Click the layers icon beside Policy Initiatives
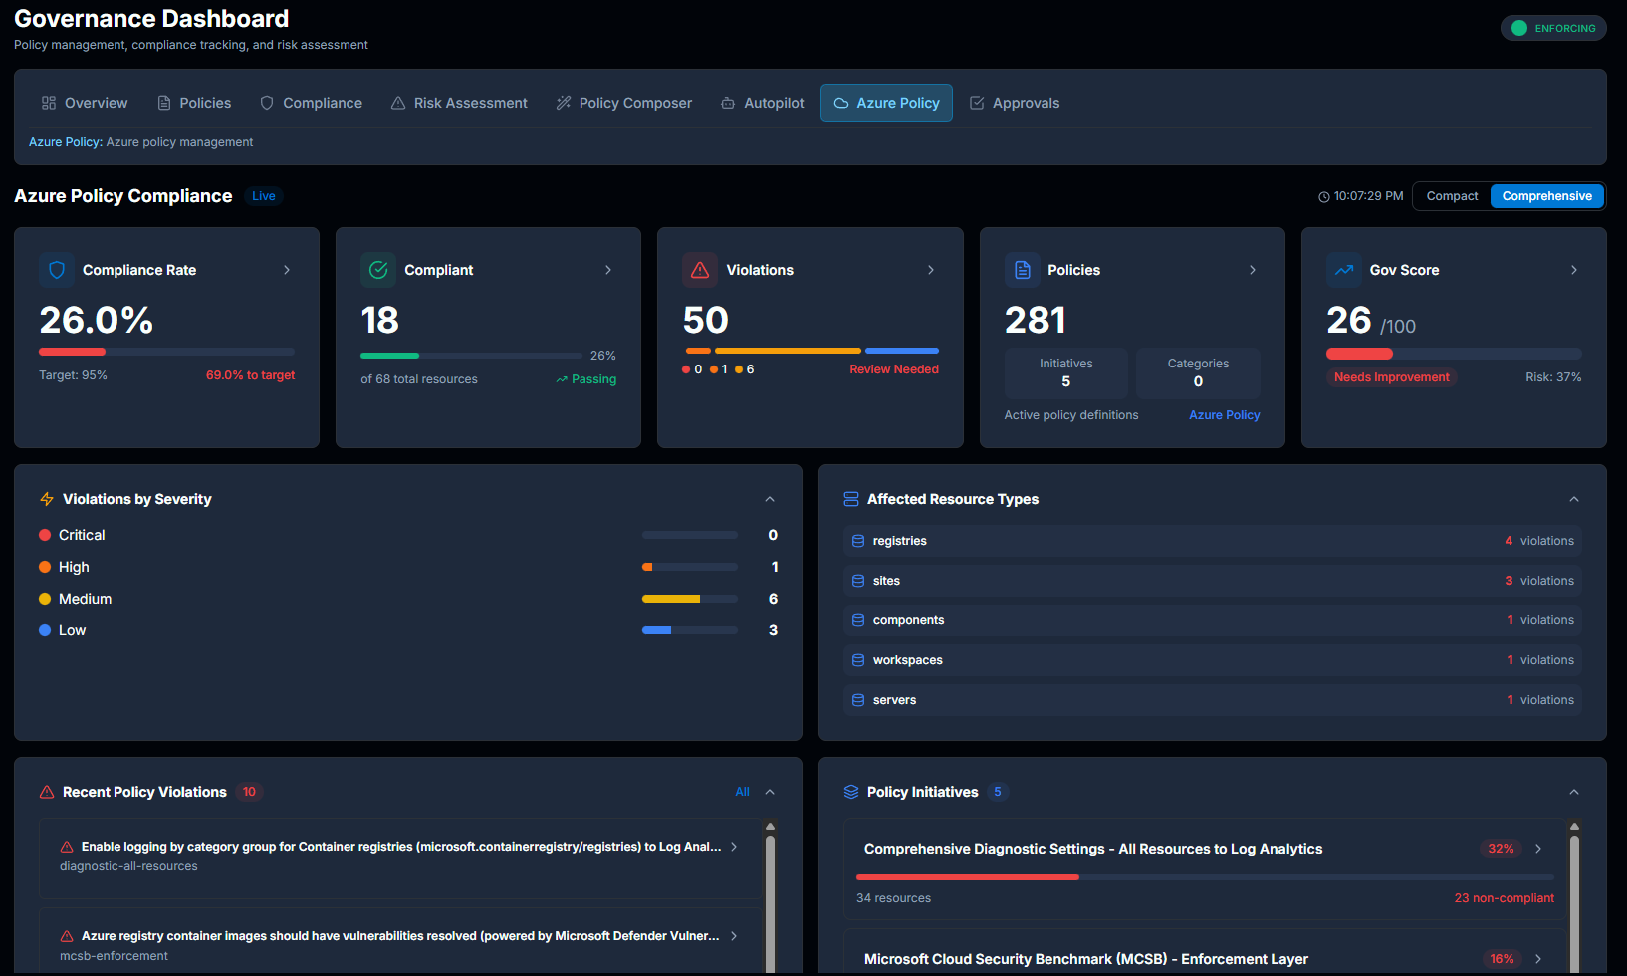The image size is (1627, 976). (851, 792)
